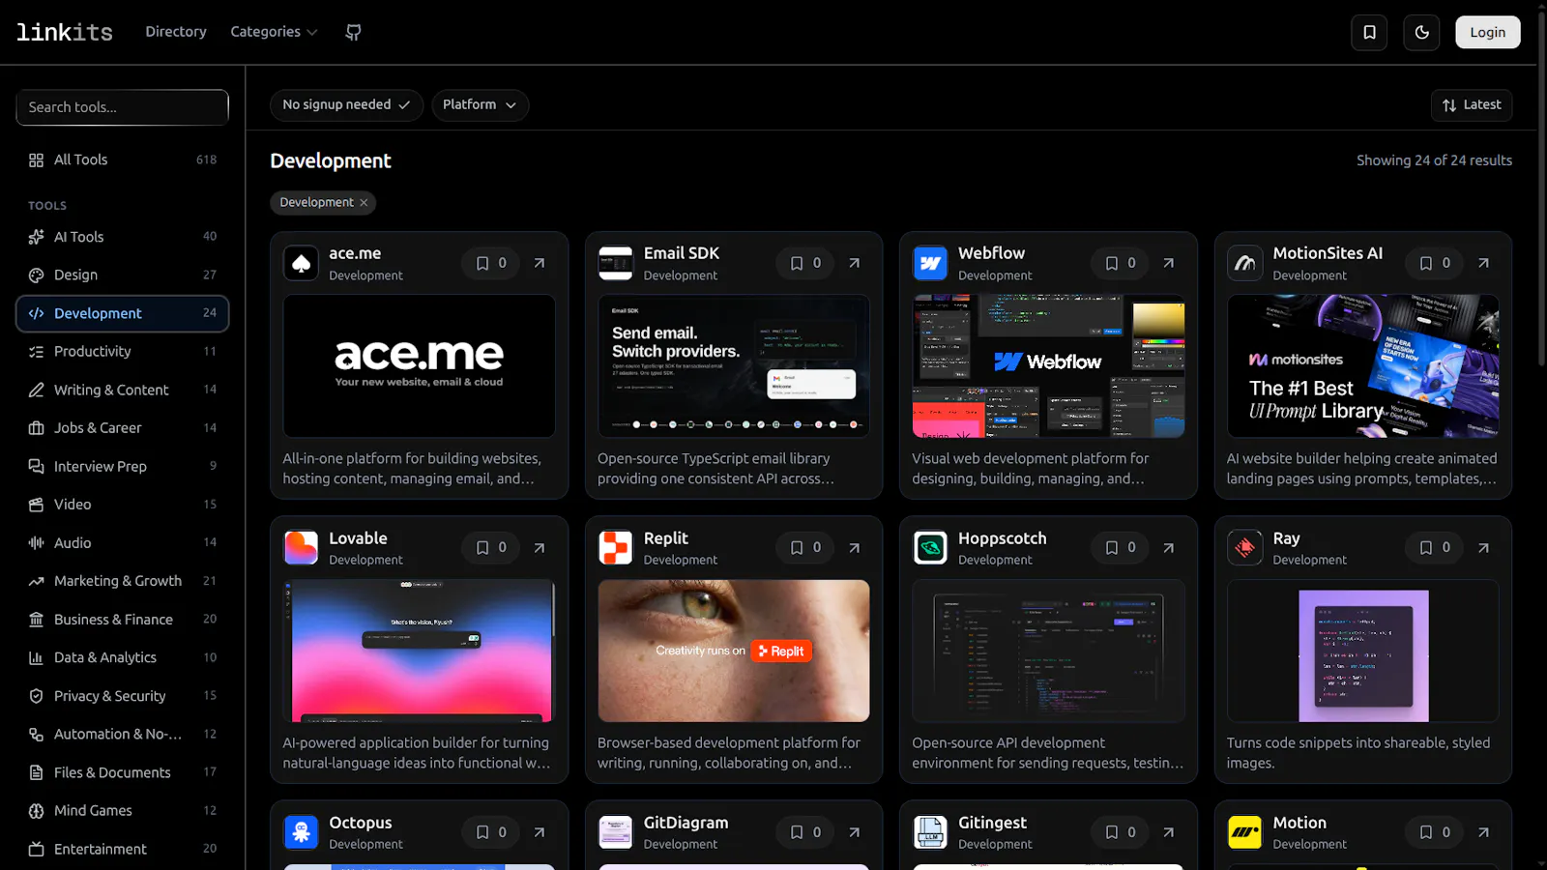Screen dimensions: 1547x870
Task: Click the Lovable gradient logo icon
Action: click(x=301, y=547)
